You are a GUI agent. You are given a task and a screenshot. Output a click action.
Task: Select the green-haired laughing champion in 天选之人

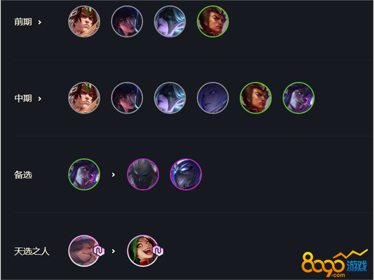tap(143, 251)
